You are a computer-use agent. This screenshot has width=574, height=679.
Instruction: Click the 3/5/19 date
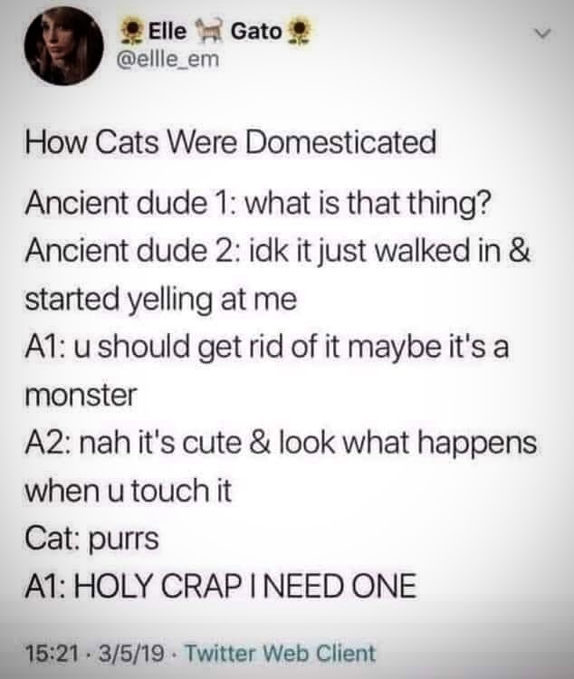[x=133, y=653]
